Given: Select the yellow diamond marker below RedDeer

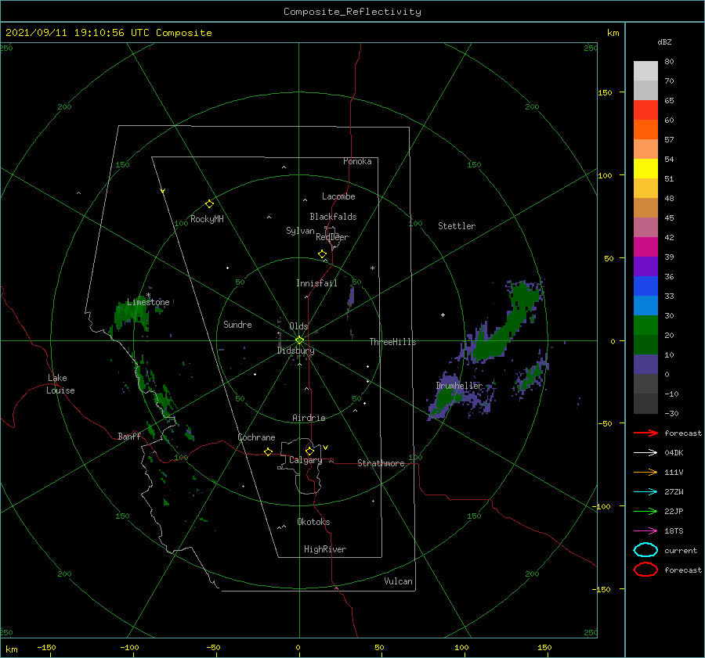Looking at the screenshot, I should click(x=322, y=254).
